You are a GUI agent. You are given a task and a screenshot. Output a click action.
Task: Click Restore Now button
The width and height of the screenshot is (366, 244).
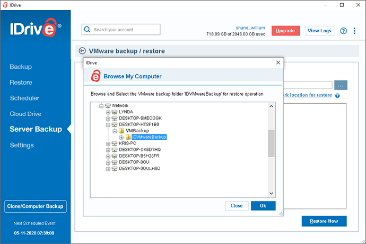(x=324, y=221)
